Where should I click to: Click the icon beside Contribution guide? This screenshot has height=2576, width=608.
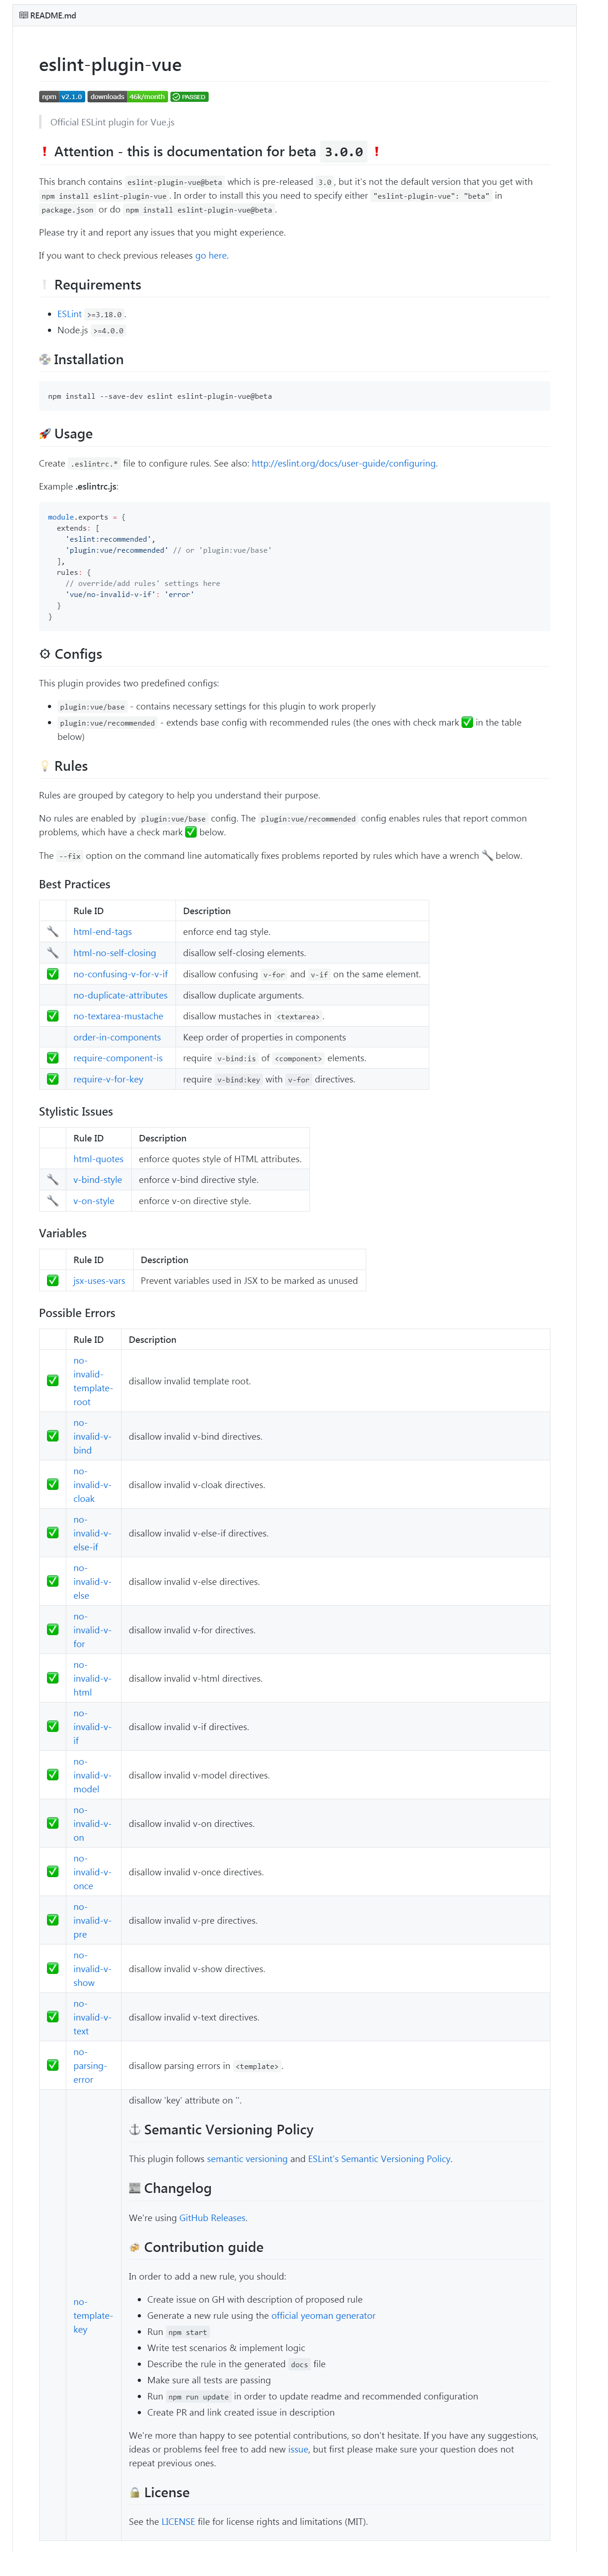coord(135,2247)
